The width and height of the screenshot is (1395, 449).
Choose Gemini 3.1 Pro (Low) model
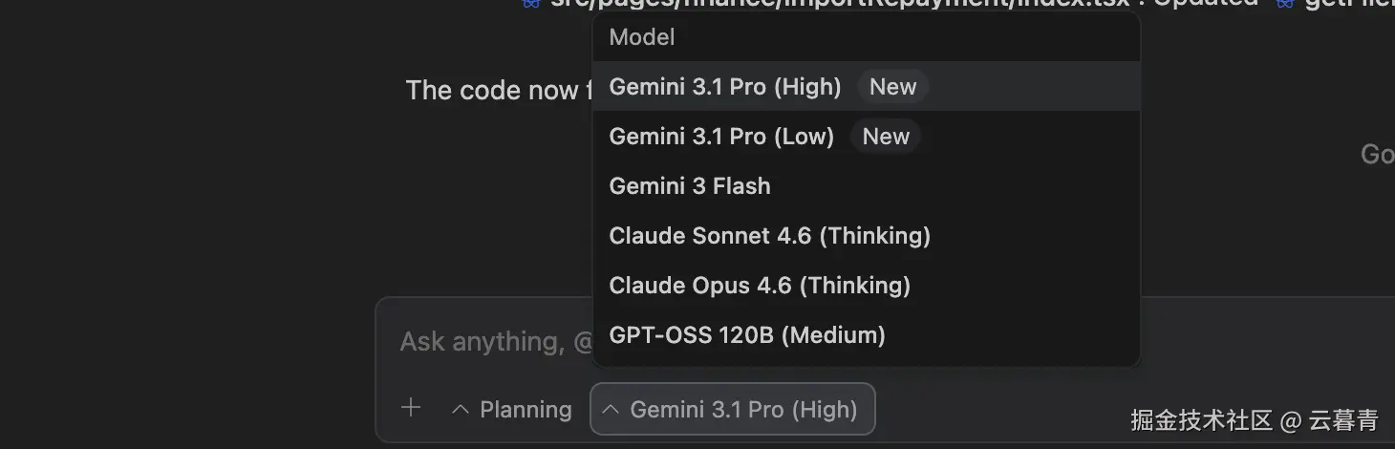pyautogui.click(x=721, y=137)
